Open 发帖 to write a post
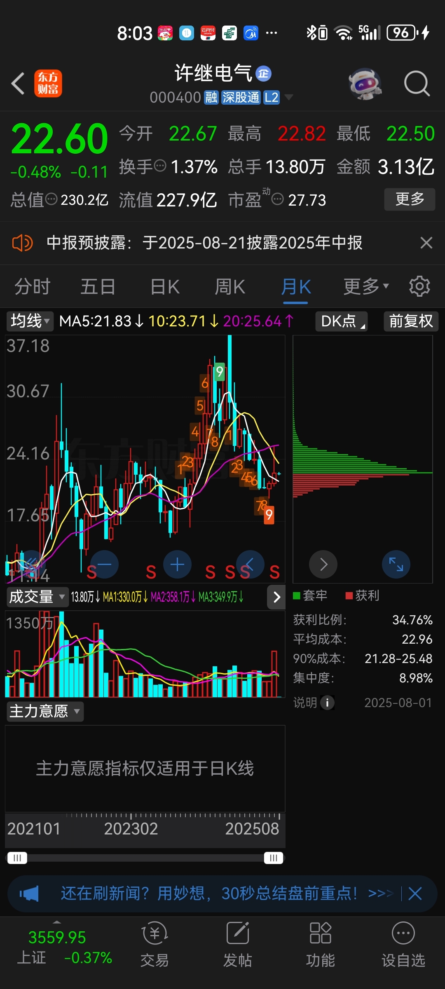 (237, 945)
